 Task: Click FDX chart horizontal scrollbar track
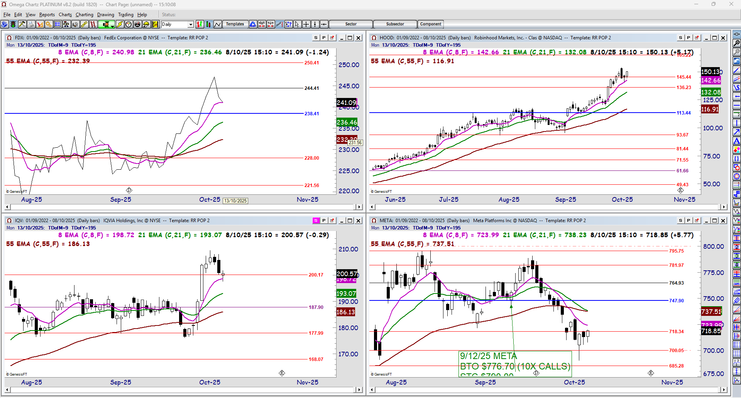pyautogui.click(x=184, y=207)
